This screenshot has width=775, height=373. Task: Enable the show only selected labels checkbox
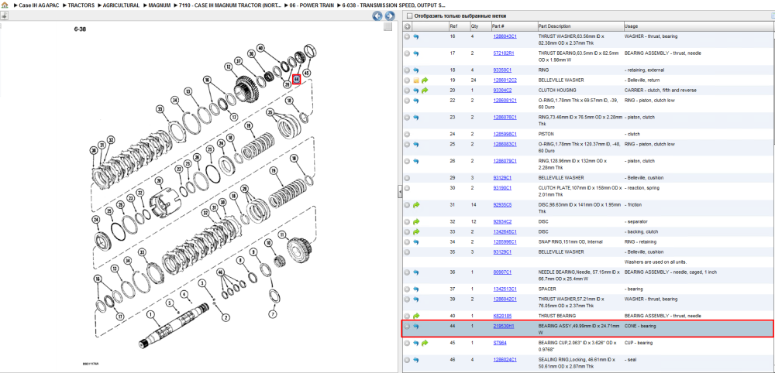point(408,15)
